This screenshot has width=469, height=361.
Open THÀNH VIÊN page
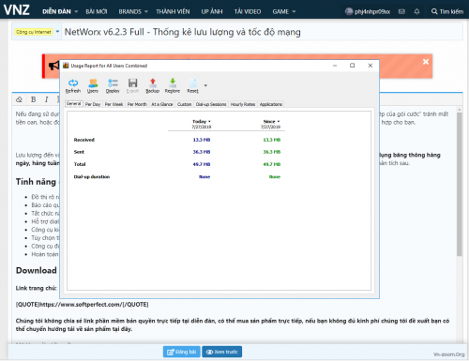[173, 11]
